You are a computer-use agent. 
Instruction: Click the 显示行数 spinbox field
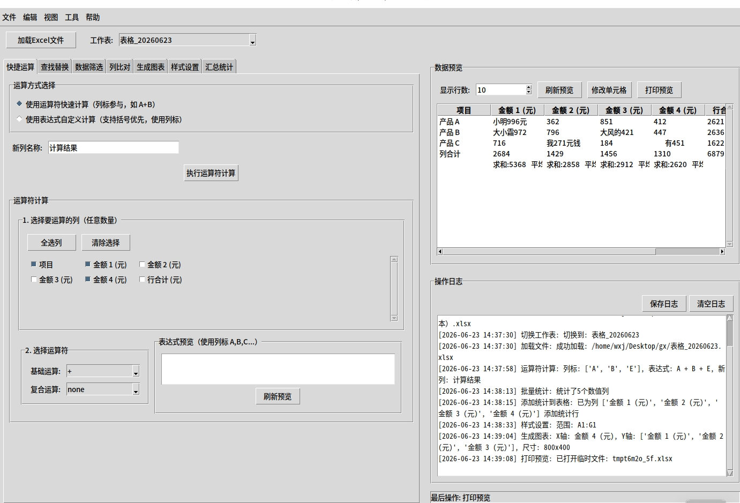point(500,90)
